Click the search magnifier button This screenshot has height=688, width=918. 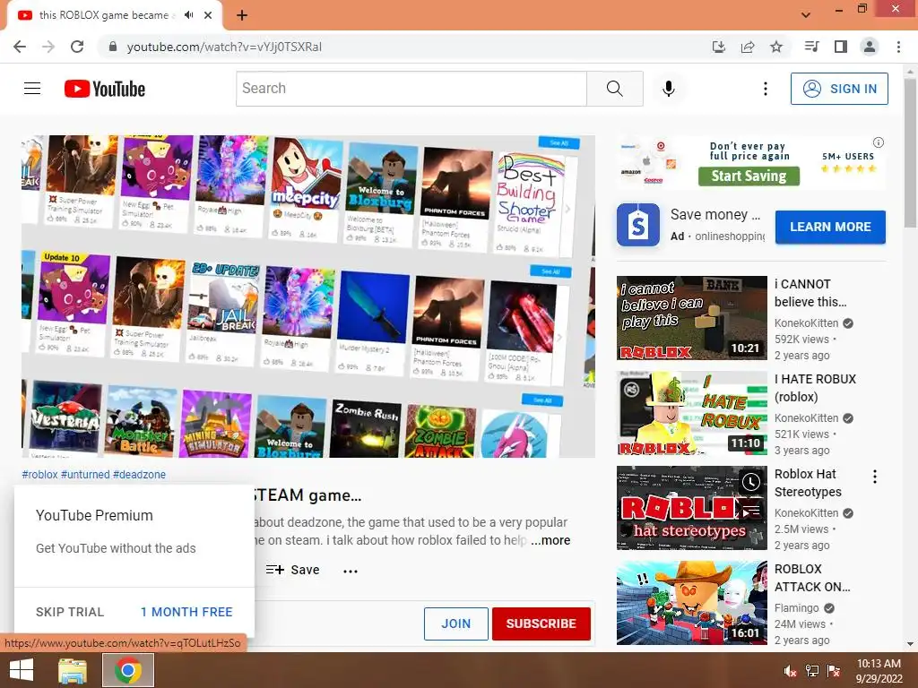(615, 89)
